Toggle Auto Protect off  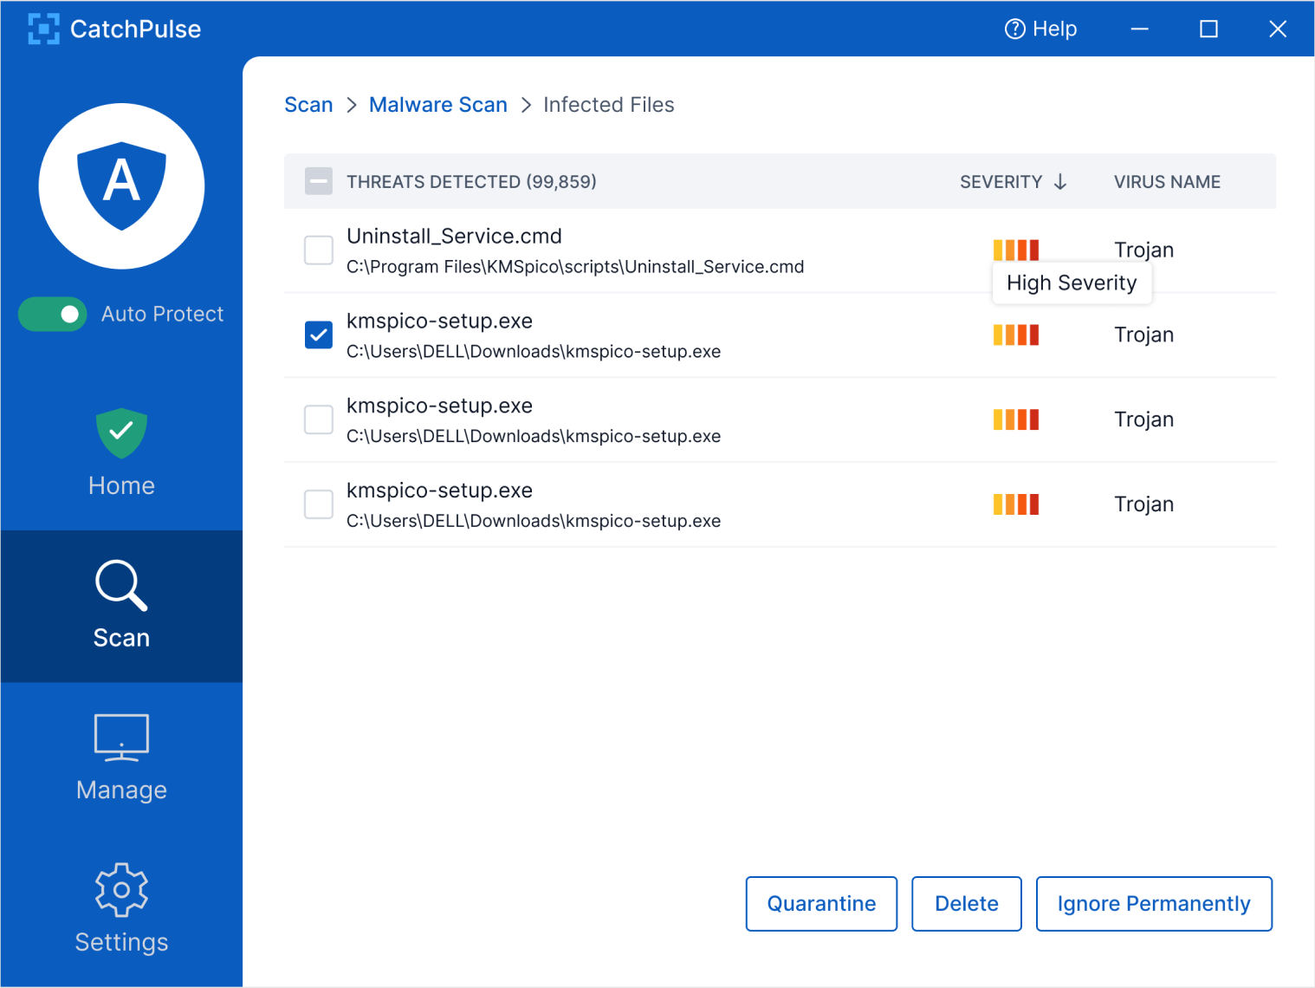click(52, 314)
